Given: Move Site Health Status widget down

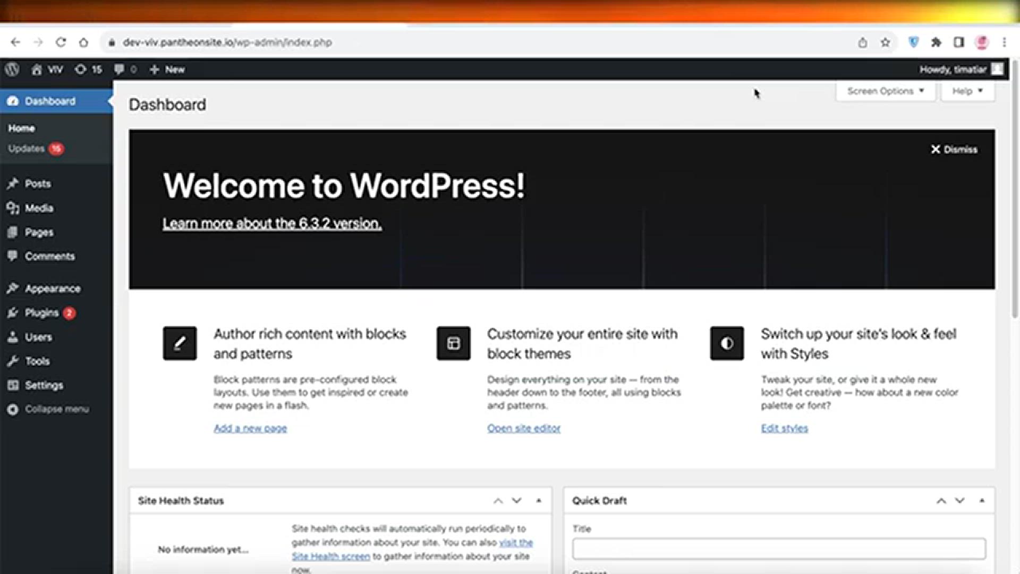Looking at the screenshot, I should point(516,501).
